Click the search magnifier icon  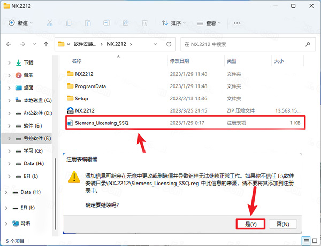click(308, 44)
